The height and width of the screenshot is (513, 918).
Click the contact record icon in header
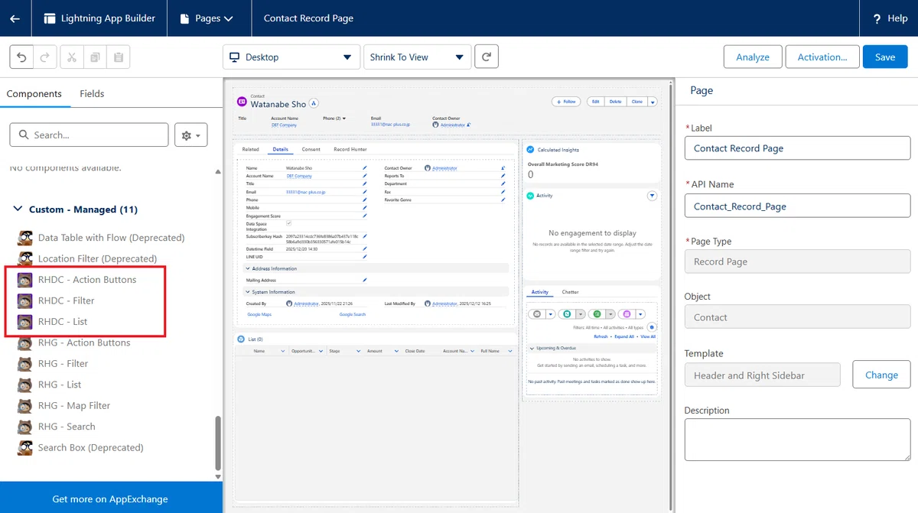pos(242,102)
